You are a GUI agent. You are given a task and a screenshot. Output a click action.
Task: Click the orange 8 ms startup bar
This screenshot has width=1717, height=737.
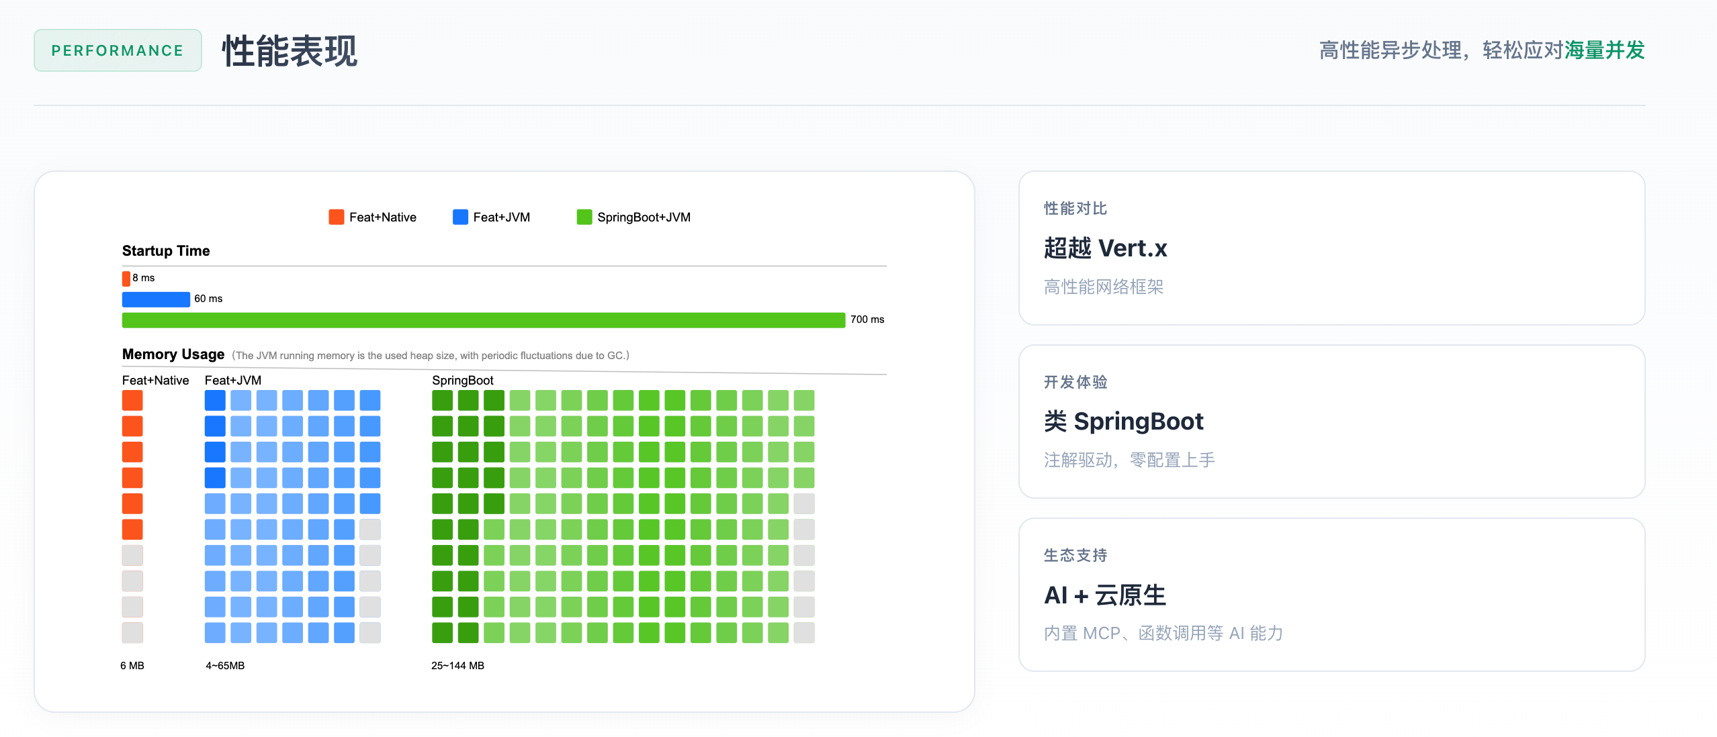coord(126,279)
